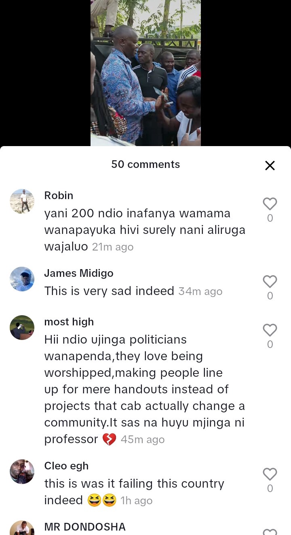
Task: Like Robin's comment with the heart
Action: coord(270,204)
